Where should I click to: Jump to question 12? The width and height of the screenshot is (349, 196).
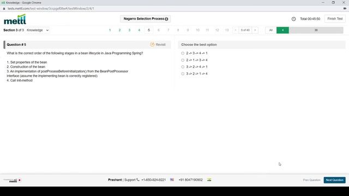217,30
